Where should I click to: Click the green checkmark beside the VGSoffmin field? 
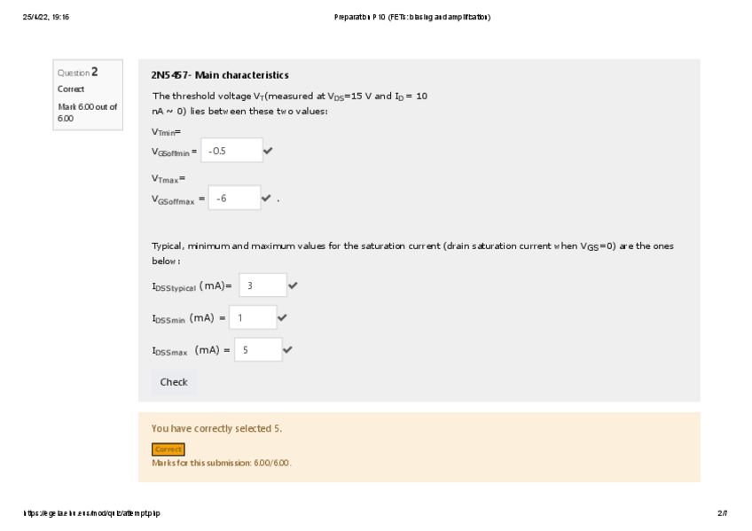(x=268, y=151)
